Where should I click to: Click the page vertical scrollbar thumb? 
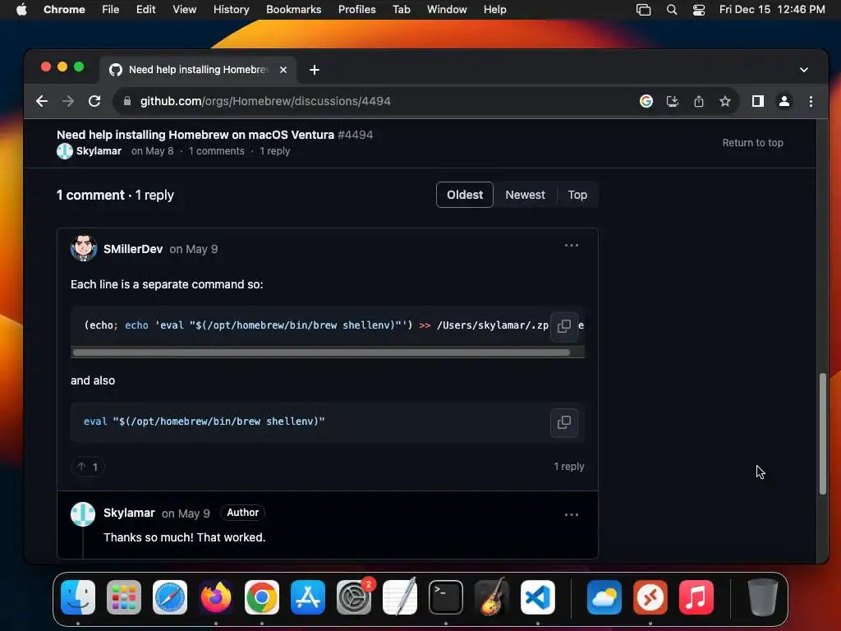tap(823, 434)
